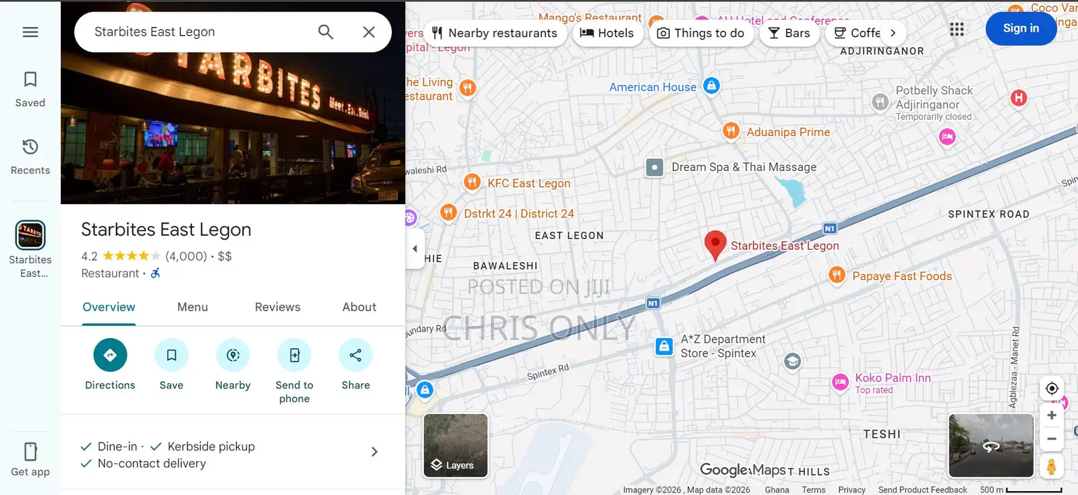Select Papaye Fast Foods marker
The width and height of the screenshot is (1078, 495).
click(837, 275)
